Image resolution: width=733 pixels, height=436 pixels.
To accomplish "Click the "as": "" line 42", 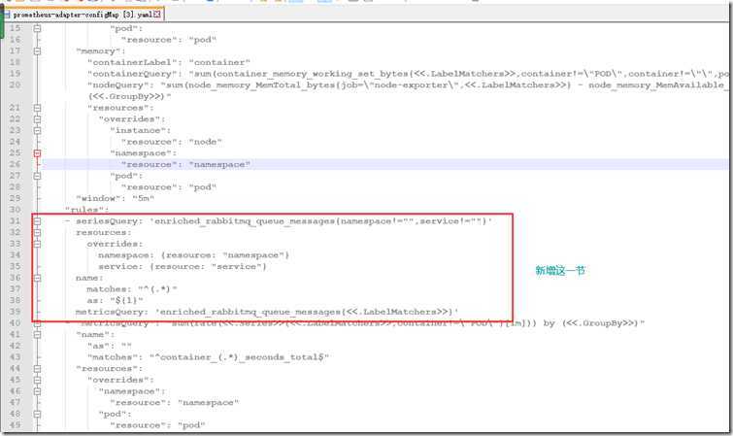I will click(x=110, y=346).
